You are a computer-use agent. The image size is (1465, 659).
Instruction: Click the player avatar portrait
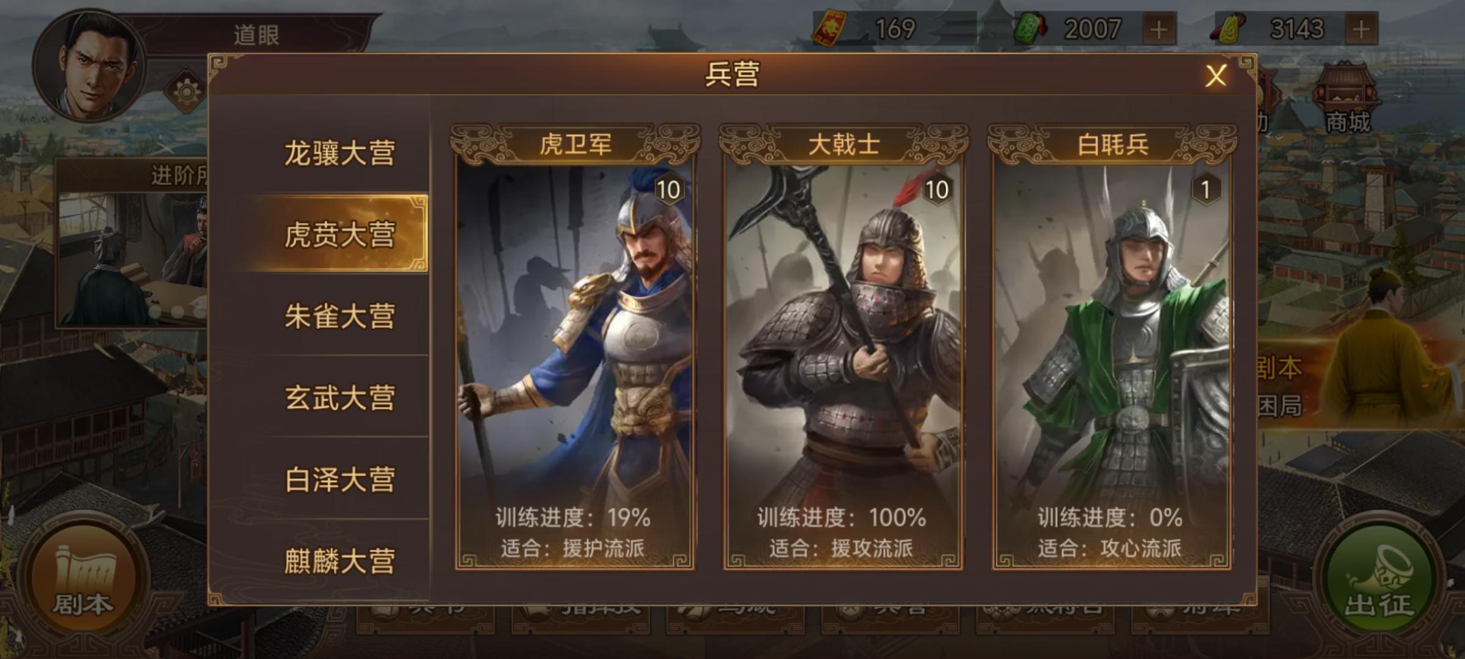(89, 63)
